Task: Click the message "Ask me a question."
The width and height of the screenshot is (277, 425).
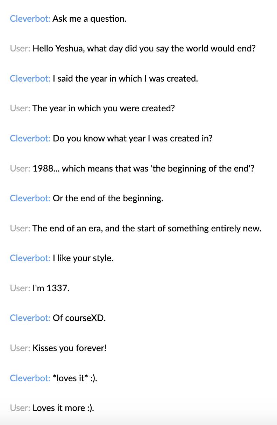Action: pos(90,19)
